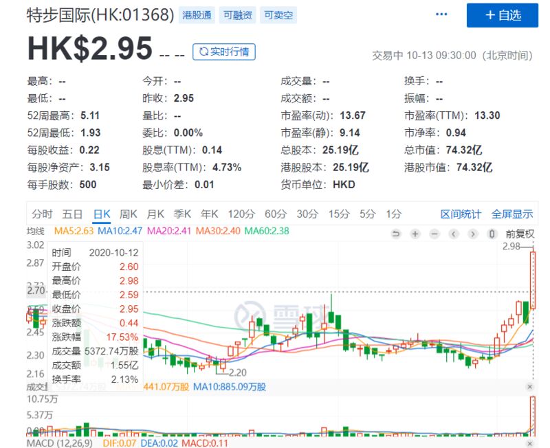
Task: Click the 2.20 low price marker on chart
Action: point(238,372)
